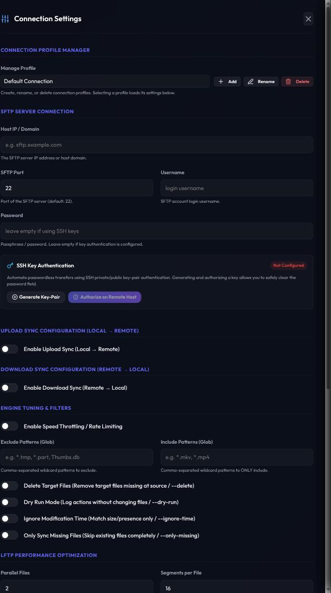The image size is (331, 593).
Task: Click the LFTP Performance Optimization heading
Action: click(49, 555)
